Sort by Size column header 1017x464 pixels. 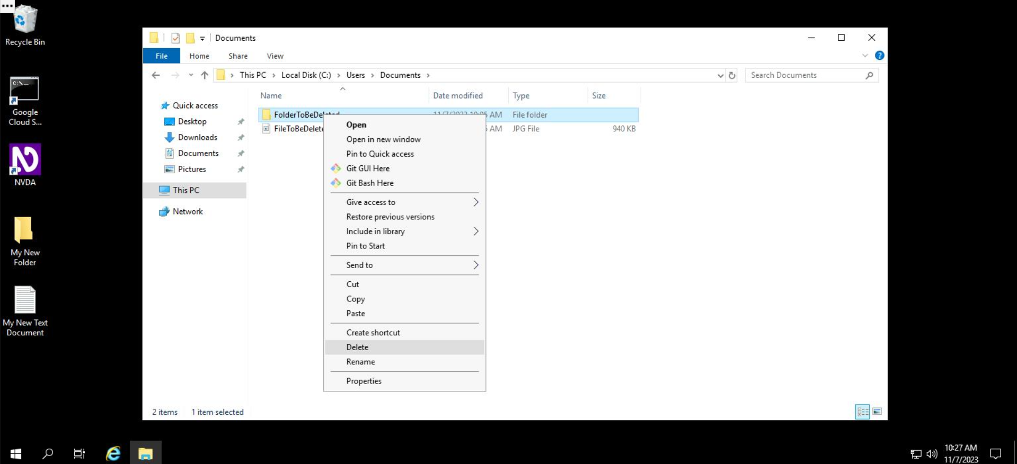tap(614, 95)
